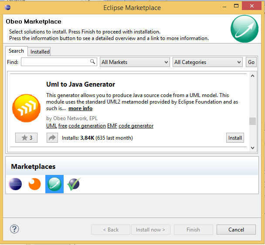Click the star favorite button with 3
The image size is (265, 245).
[26, 138]
